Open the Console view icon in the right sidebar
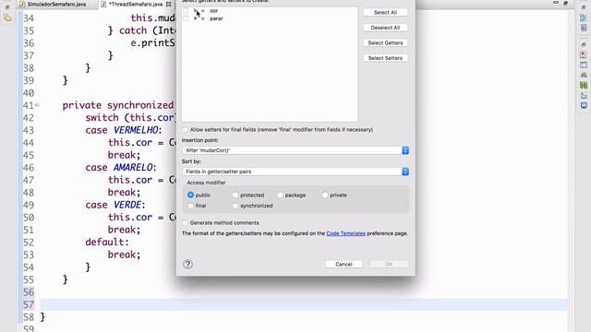 point(584,106)
